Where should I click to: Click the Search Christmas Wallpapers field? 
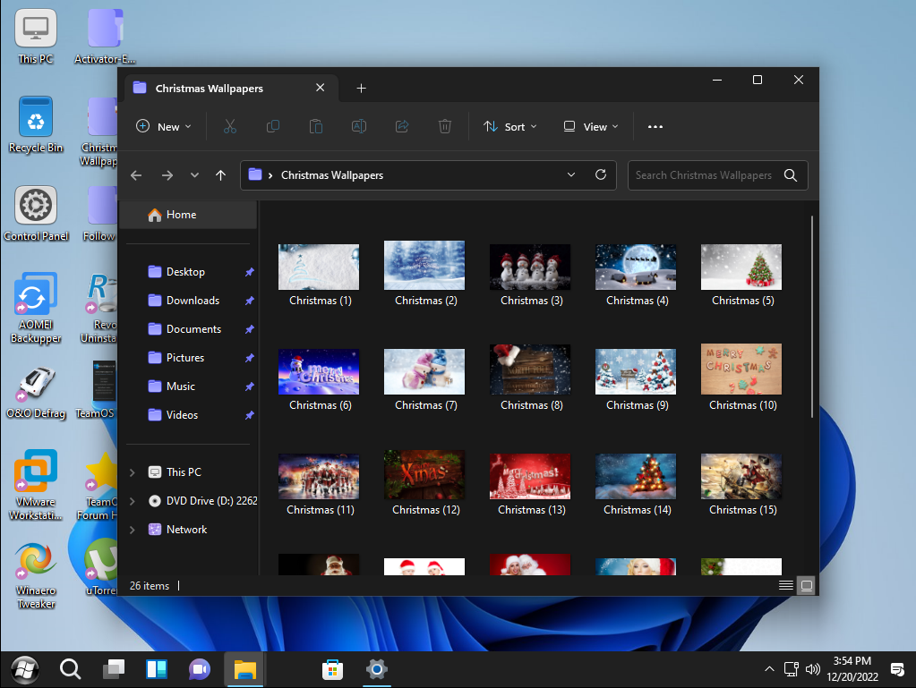(x=704, y=175)
